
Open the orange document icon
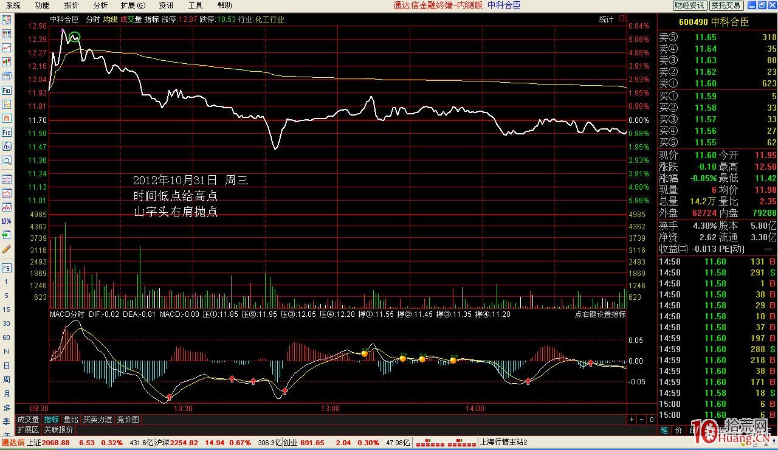point(7,118)
